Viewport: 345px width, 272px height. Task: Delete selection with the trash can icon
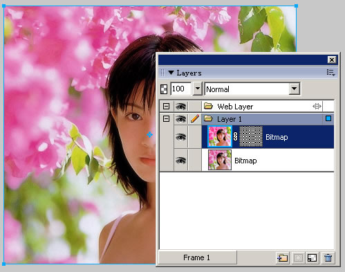pyautogui.click(x=328, y=257)
